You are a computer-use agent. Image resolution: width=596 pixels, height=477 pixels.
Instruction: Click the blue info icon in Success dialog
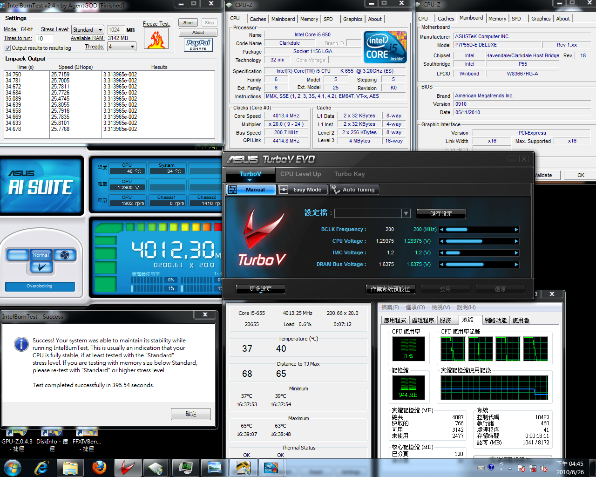21,344
